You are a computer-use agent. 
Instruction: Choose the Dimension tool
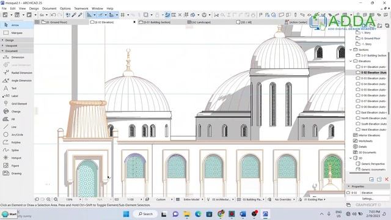[16, 57]
